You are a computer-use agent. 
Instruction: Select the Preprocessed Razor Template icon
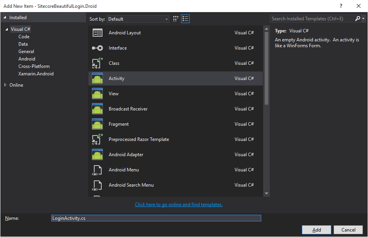point(97,139)
